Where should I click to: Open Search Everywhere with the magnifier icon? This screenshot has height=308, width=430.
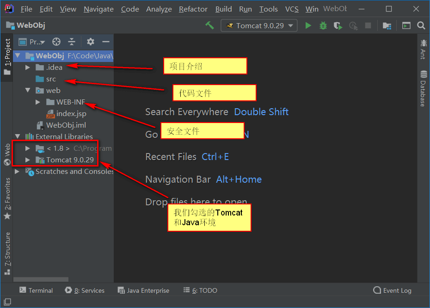coord(421,25)
